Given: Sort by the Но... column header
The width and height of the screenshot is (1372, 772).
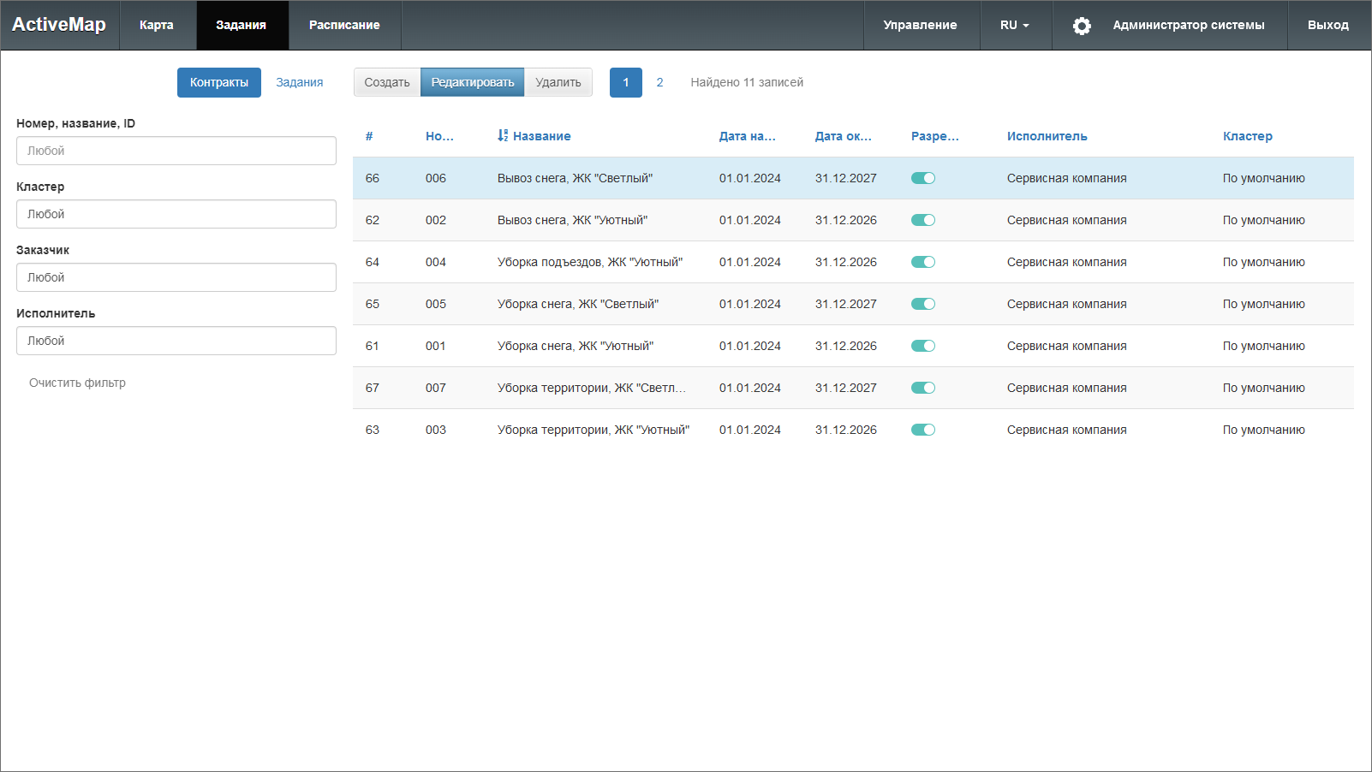Looking at the screenshot, I should coord(439,136).
